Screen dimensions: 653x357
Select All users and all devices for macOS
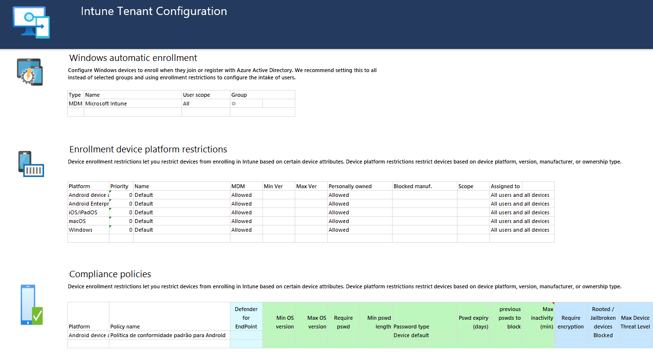[x=522, y=221]
